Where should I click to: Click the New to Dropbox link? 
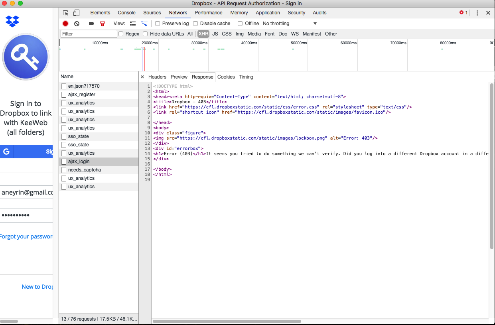coord(37,287)
